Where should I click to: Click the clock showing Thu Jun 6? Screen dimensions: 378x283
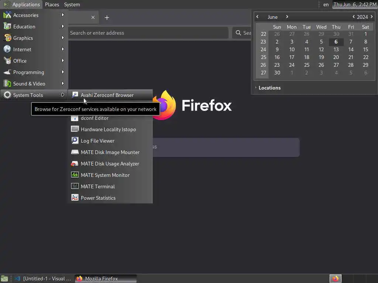[355, 4]
